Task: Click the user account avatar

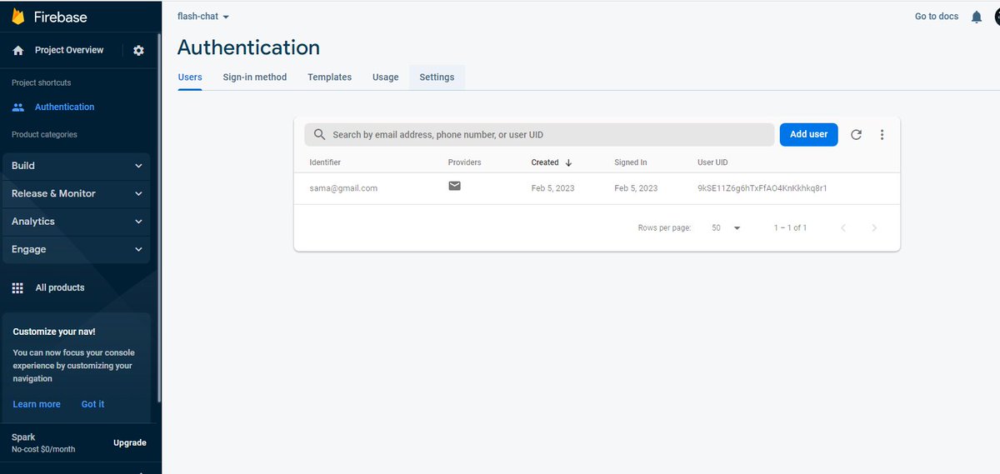Action: click(x=997, y=17)
